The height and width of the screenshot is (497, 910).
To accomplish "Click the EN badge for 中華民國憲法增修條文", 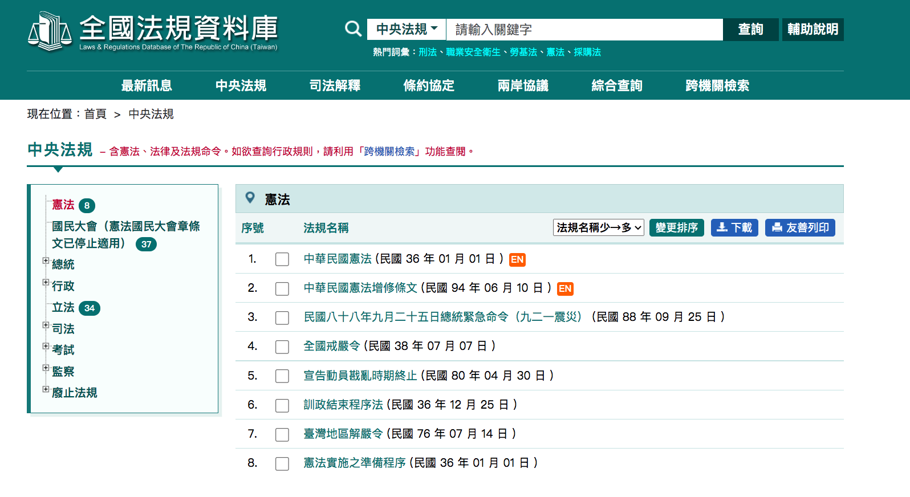I will point(565,289).
